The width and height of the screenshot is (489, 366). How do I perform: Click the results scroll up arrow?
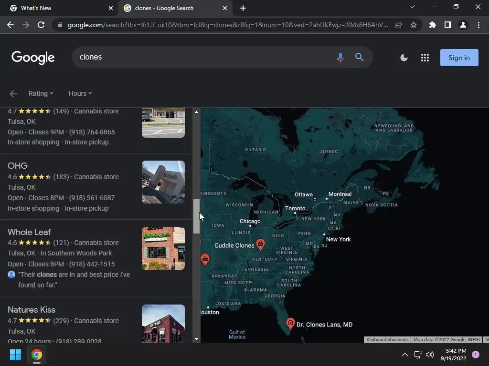(196, 112)
